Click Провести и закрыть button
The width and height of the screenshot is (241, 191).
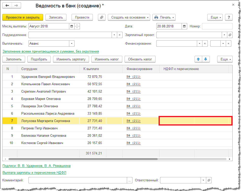click(x=23, y=17)
